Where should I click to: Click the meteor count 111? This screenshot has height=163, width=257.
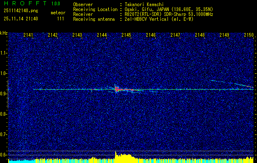[x=60, y=19]
